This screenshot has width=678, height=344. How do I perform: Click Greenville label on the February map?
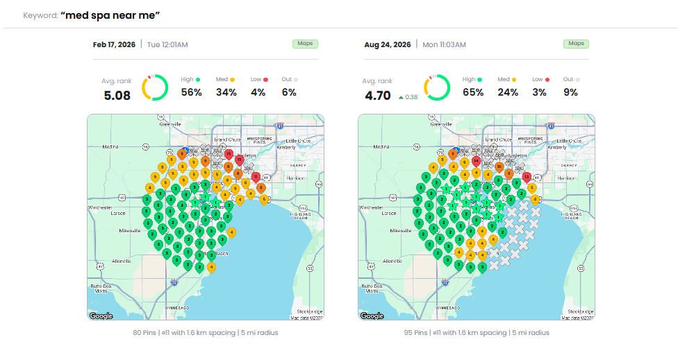click(170, 124)
